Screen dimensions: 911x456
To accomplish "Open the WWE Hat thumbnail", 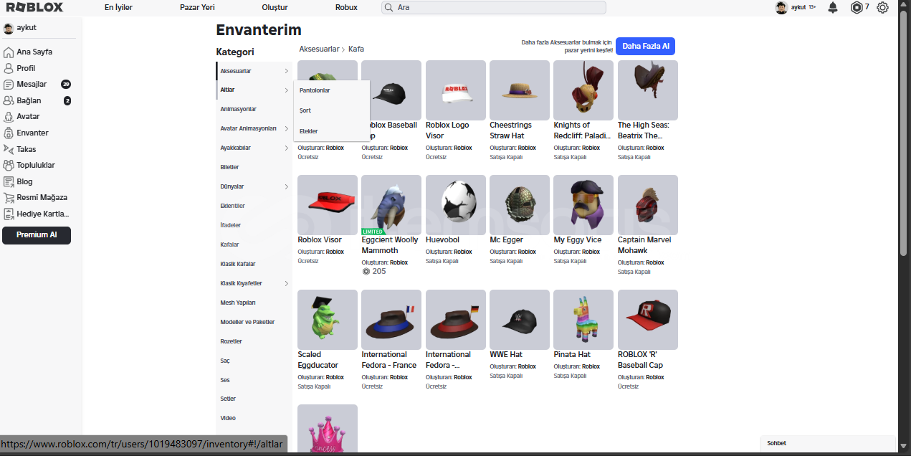I will 520,320.
